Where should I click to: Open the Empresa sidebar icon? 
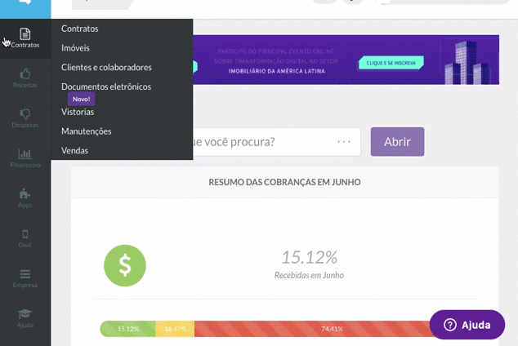click(x=25, y=277)
